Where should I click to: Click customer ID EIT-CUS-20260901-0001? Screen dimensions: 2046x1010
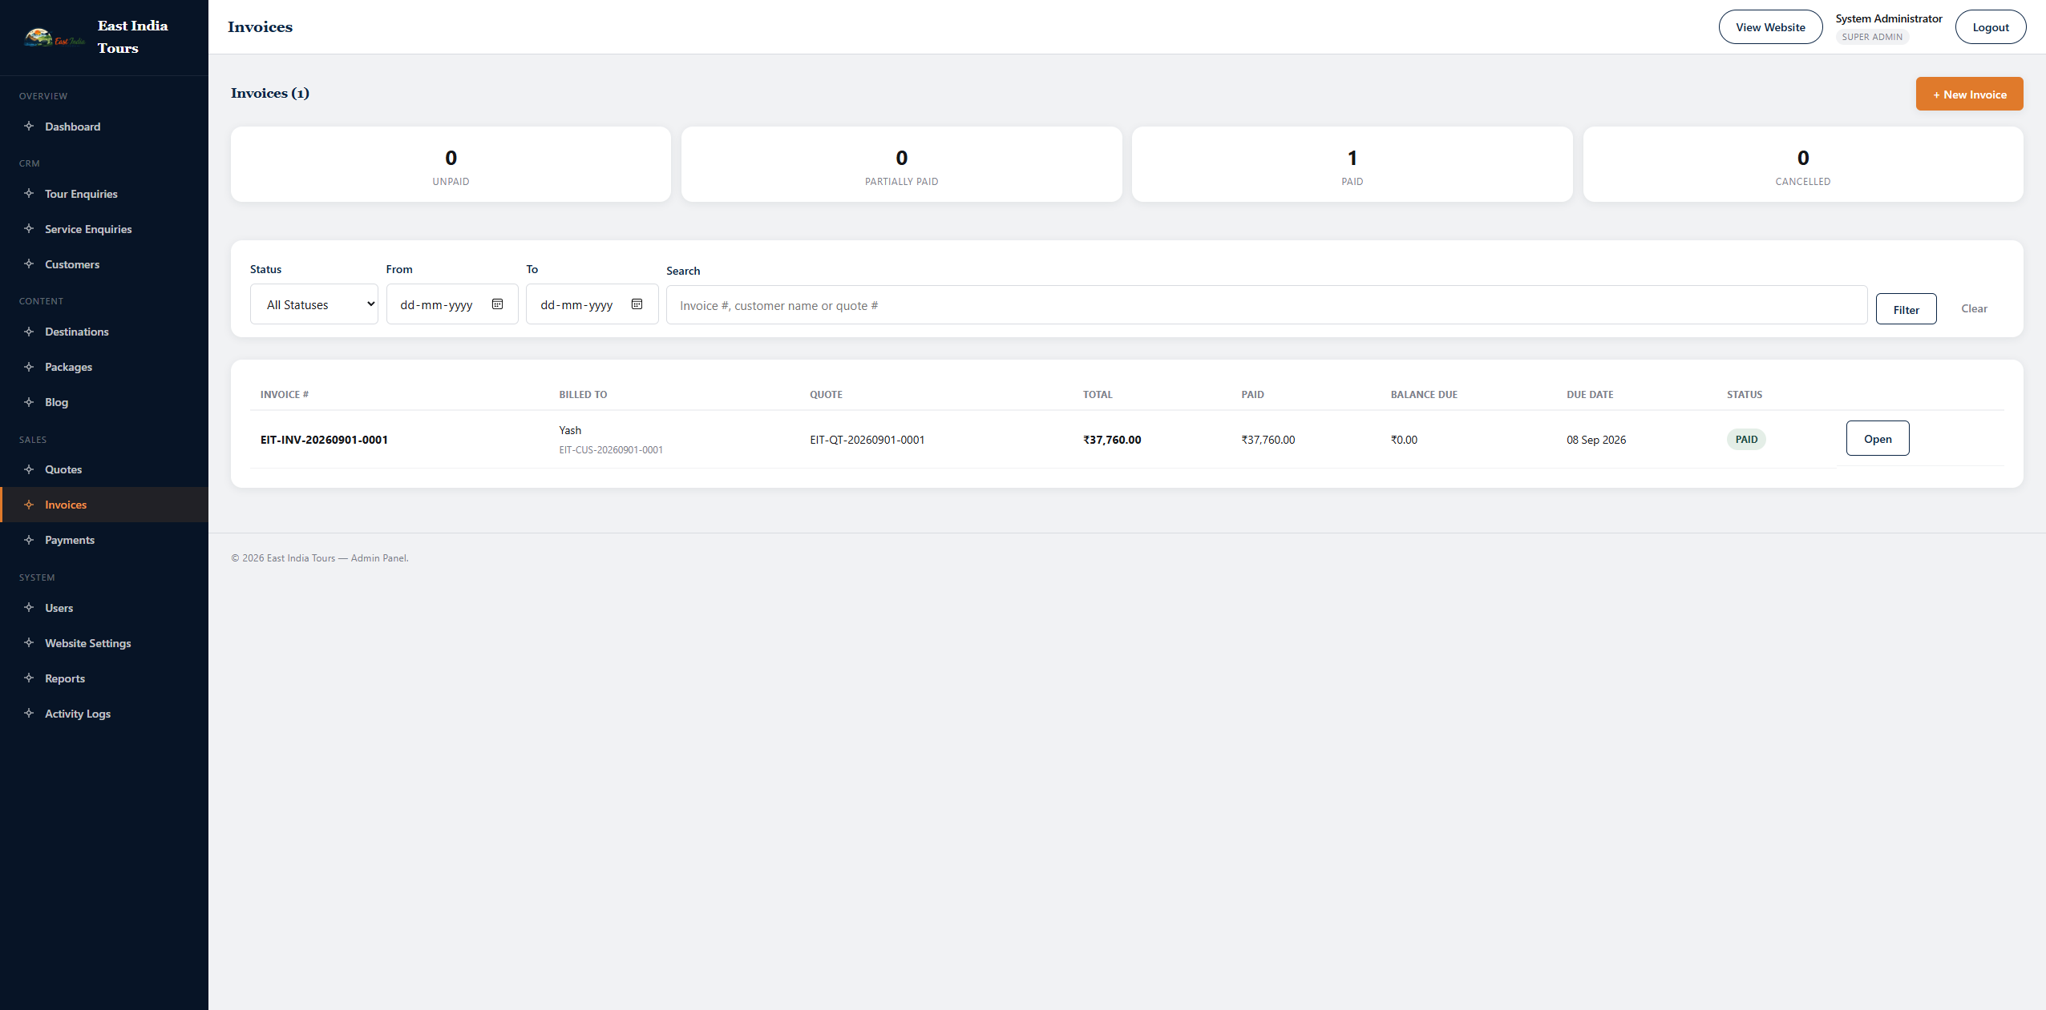611,450
